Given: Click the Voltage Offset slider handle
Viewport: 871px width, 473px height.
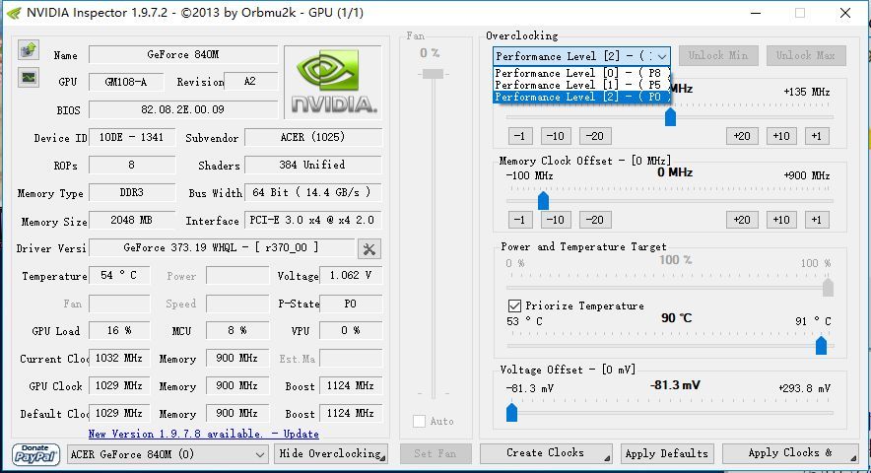Looking at the screenshot, I should [x=511, y=413].
